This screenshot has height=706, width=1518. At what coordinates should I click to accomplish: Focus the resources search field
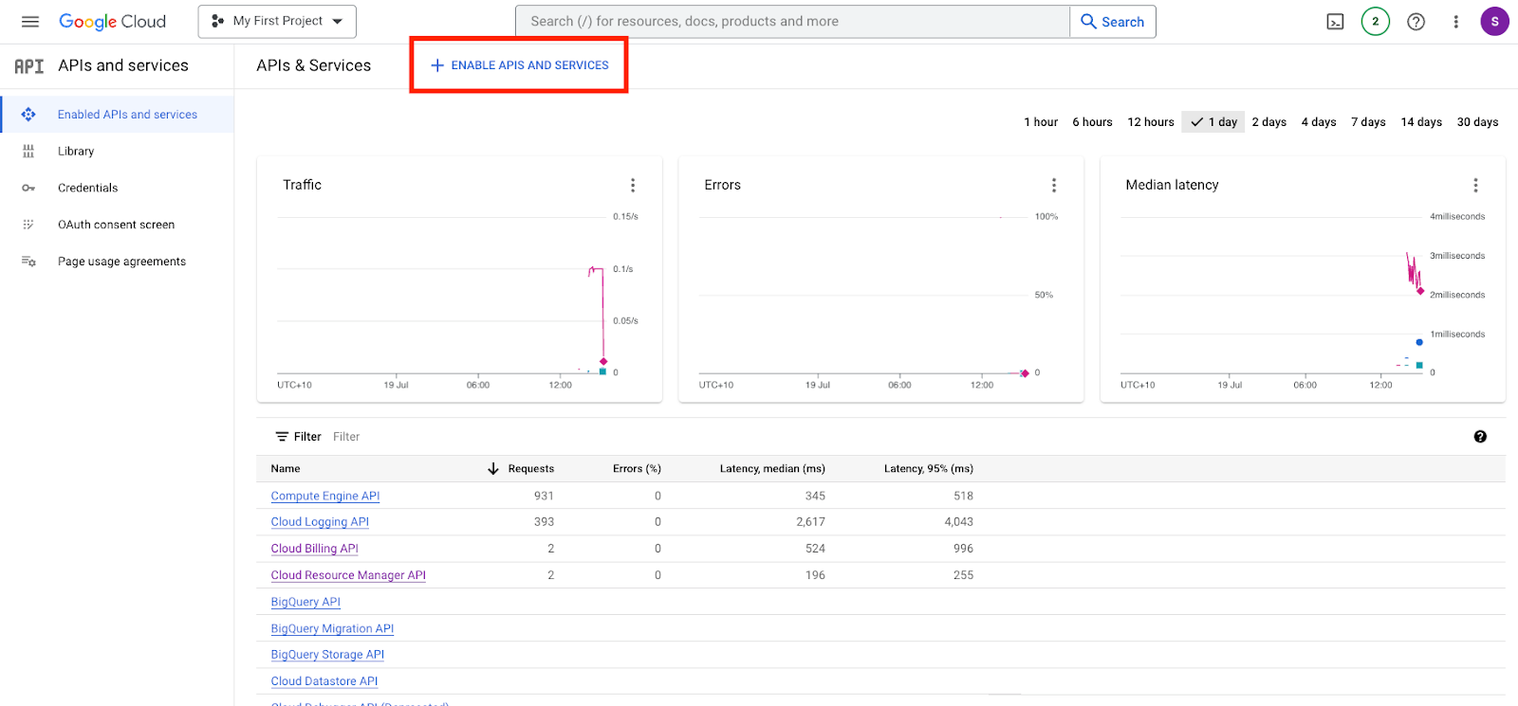792,22
